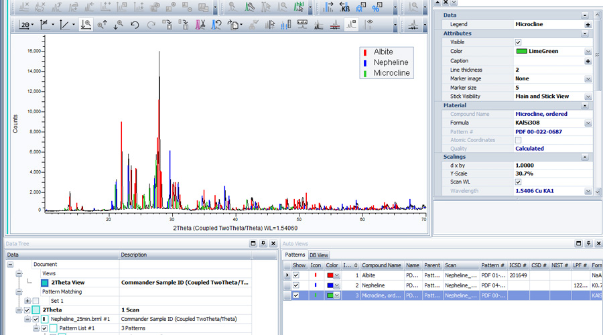Click the scissors cut icon in toolbar

point(200,25)
